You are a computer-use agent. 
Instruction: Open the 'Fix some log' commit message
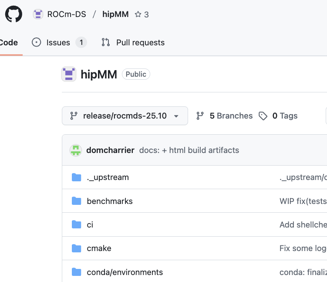303,248
